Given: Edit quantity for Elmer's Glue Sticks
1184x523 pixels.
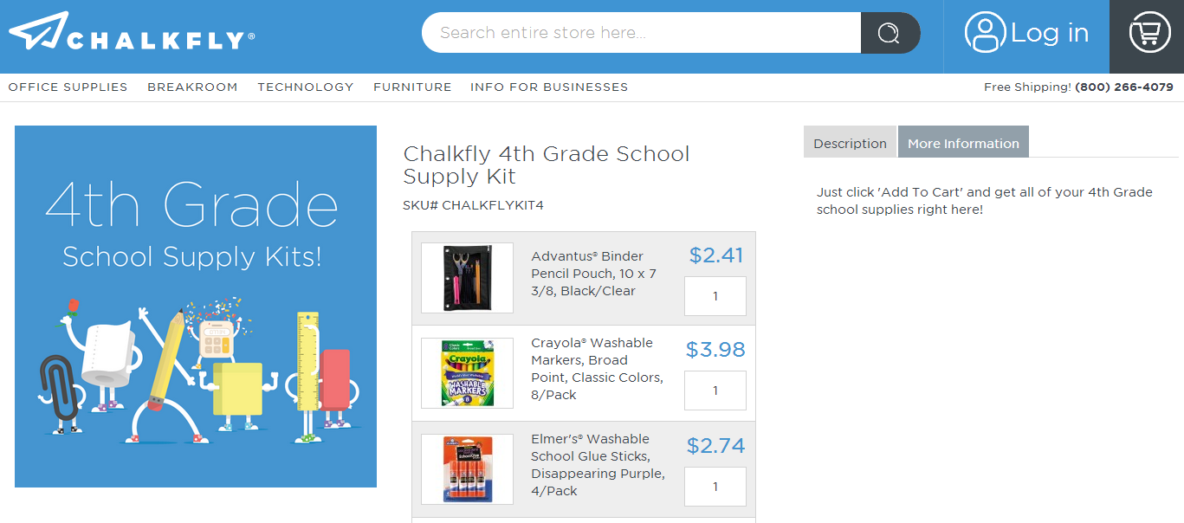Looking at the screenshot, I should point(715,487).
